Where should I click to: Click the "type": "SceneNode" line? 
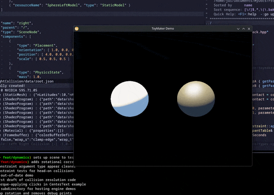(x=21, y=32)
